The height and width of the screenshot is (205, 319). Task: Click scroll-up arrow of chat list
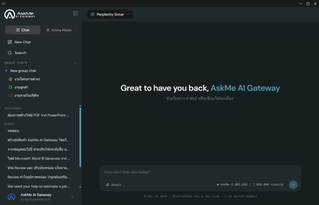tap(80, 106)
